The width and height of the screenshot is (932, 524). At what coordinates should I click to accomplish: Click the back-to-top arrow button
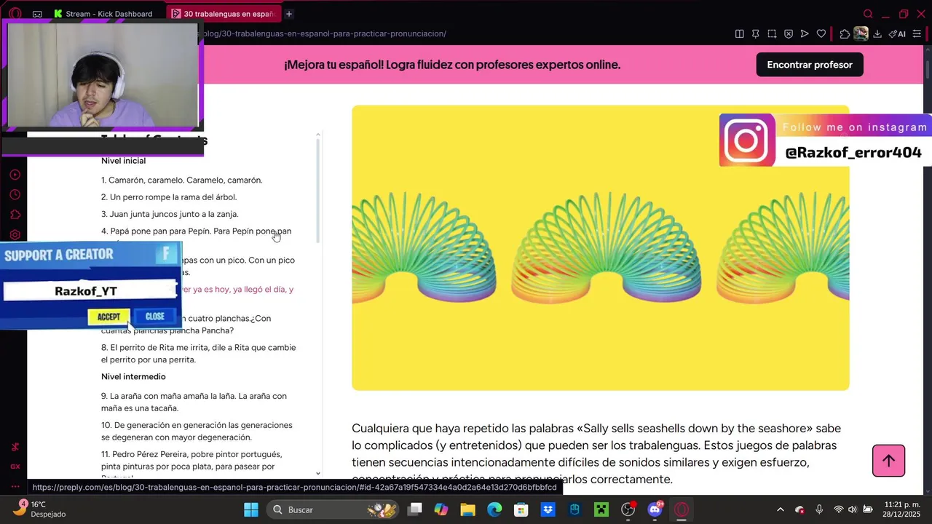pos(888,461)
